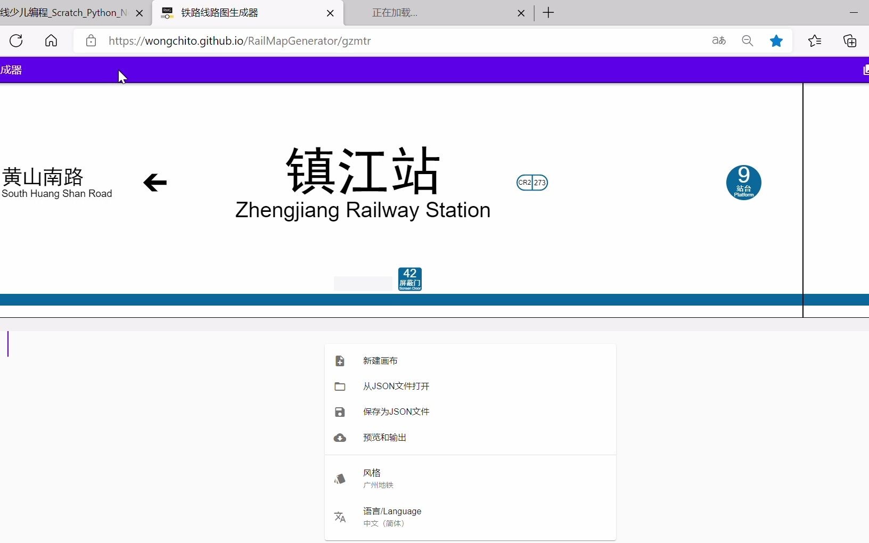The height and width of the screenshot is (543, 869).
Task: Click Zhengjiang Railway Station English name
Action: pos(363,210)
